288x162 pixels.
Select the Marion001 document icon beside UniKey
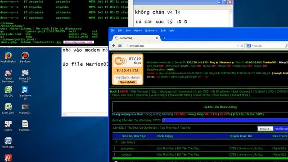coord(25,126)
